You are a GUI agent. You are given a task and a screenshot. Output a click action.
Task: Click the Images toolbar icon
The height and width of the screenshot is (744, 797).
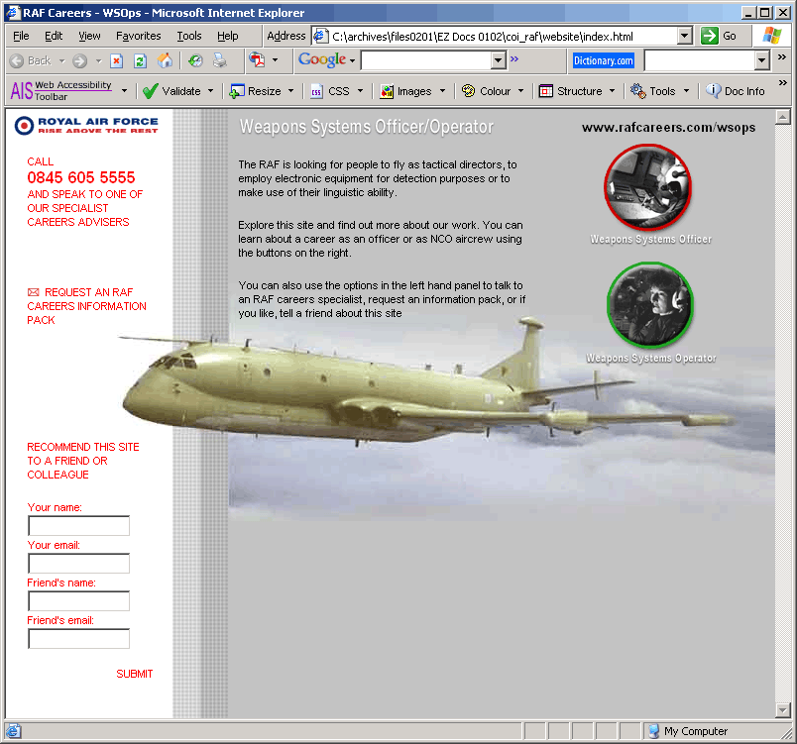[387, 91]
